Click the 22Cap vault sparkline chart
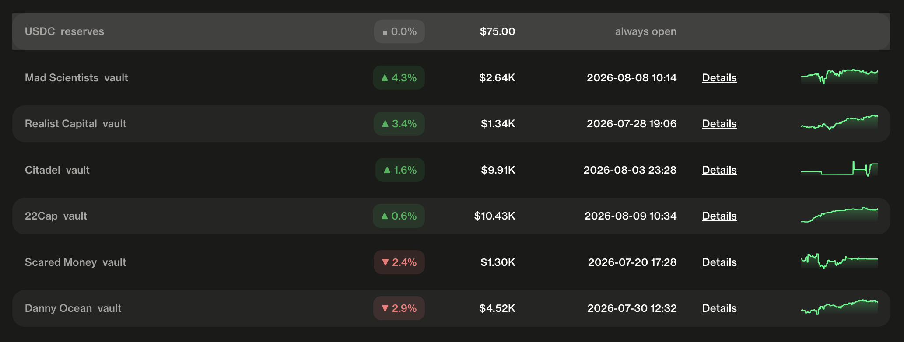 [x=839, y=215]
